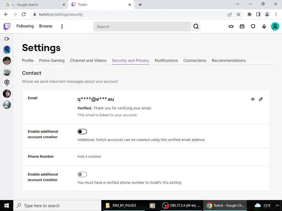The image size is (282, 211).
Task: Focus the Twitch search field
Action: 142,27
